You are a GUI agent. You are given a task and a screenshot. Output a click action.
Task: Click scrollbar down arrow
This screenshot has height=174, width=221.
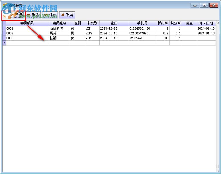218,171
